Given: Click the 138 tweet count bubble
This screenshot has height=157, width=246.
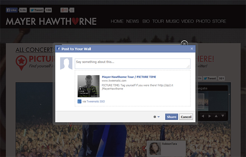Looking at the screenshot, I should (x=48, y=10).
